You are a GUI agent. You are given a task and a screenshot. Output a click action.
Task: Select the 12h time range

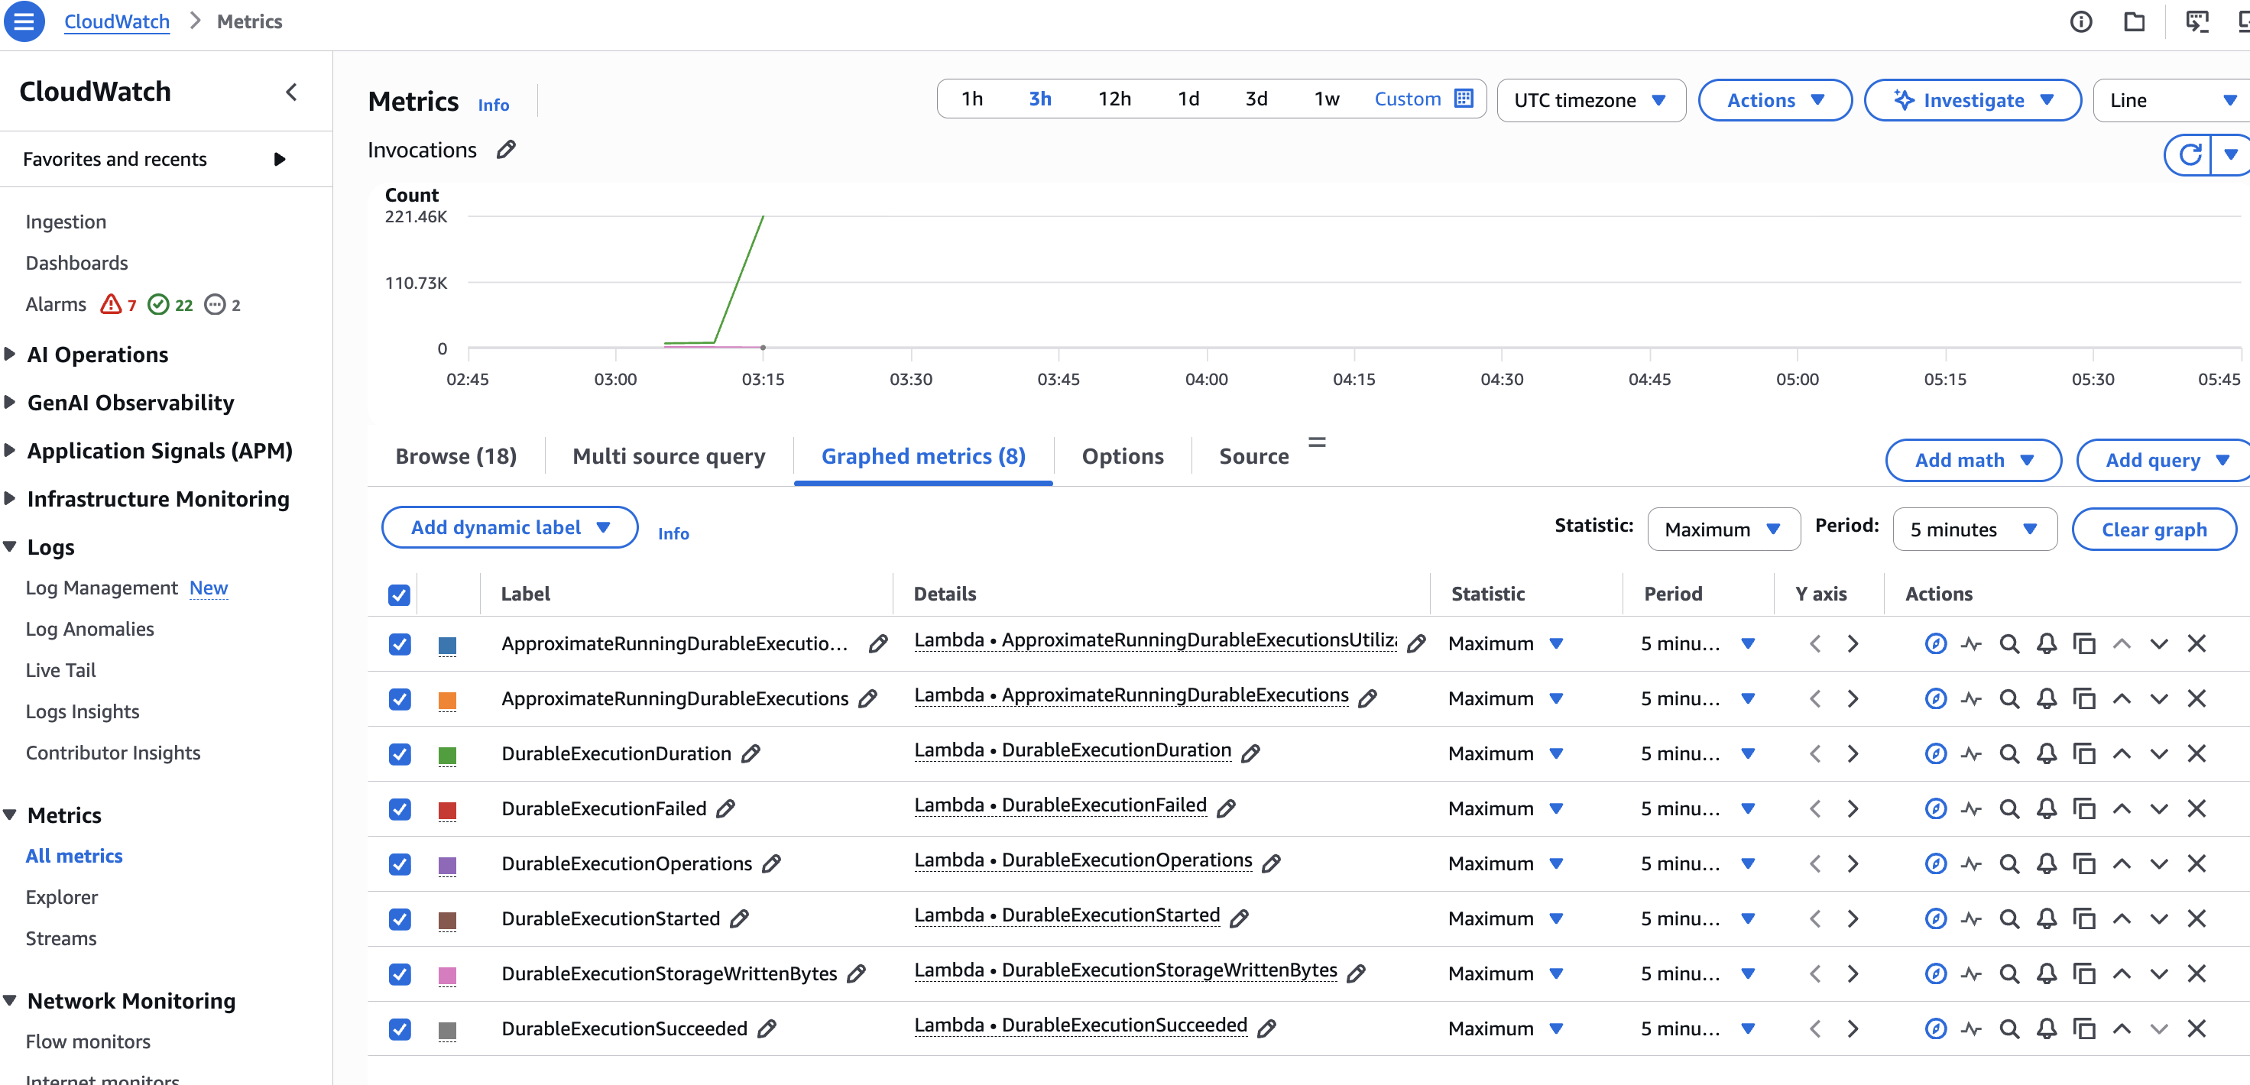coord(1114,99)
